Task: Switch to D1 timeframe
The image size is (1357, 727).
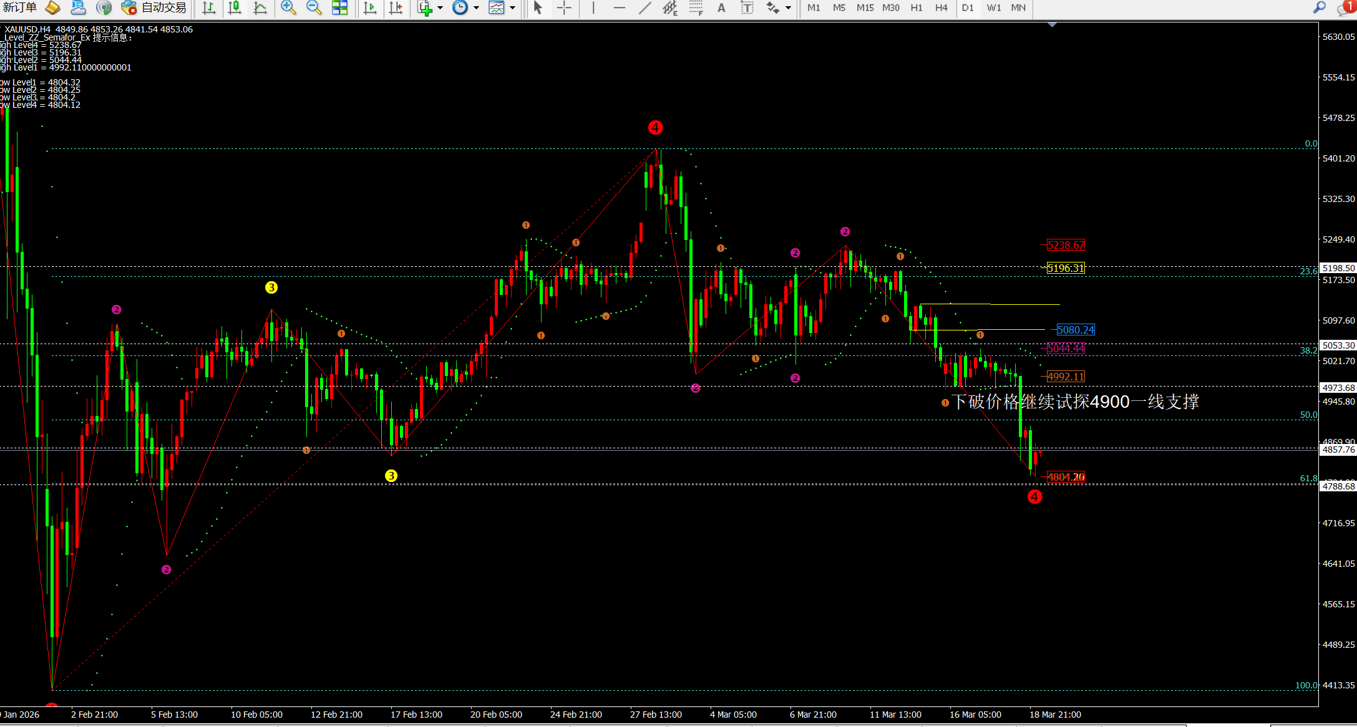Action: 967,7
